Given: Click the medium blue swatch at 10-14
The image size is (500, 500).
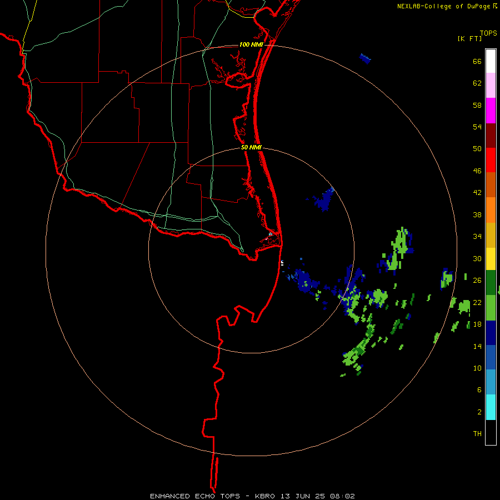Looking at the screenshot, I should tap(491, 357).
